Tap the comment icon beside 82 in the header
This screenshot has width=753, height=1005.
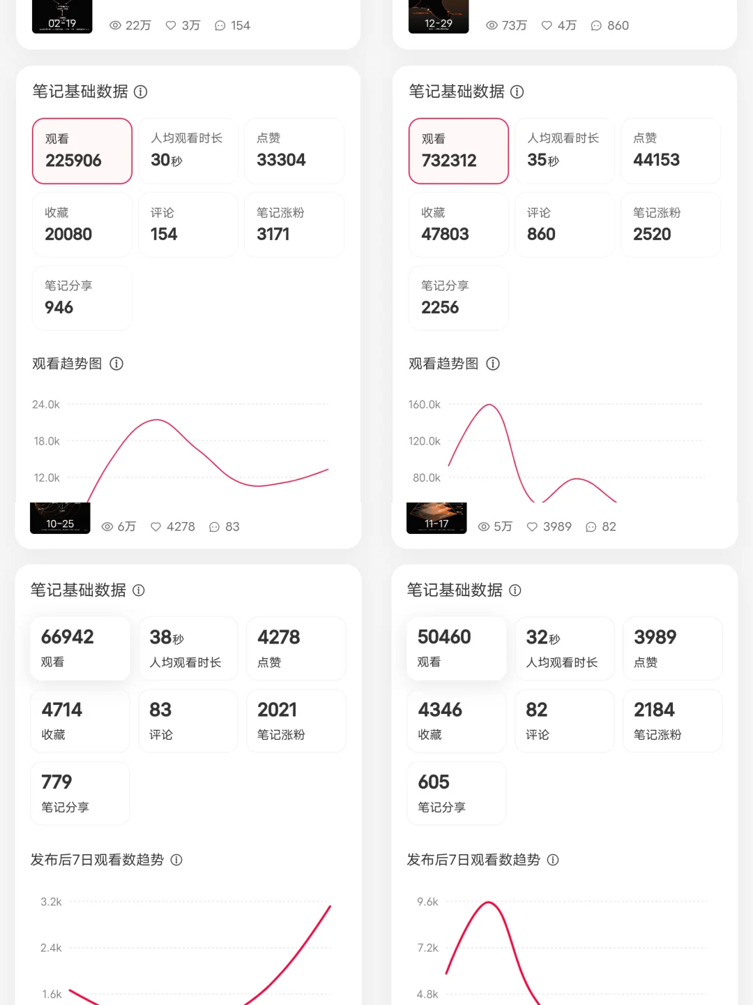click(x=591, y=526)
